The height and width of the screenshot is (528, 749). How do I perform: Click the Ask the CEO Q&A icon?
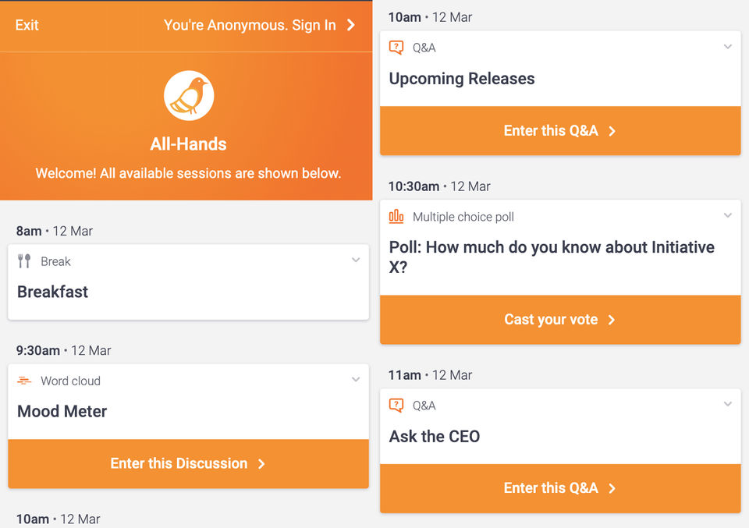tap(396, 406)
